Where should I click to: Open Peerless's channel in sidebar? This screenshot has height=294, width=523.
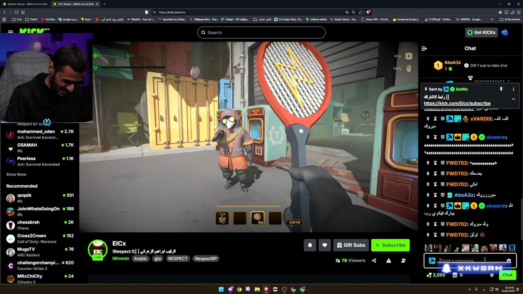tap(40, 161)
